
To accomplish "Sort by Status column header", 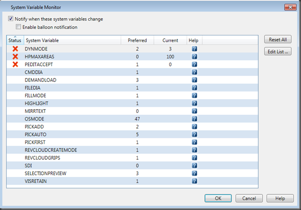I will click(15, 40).
